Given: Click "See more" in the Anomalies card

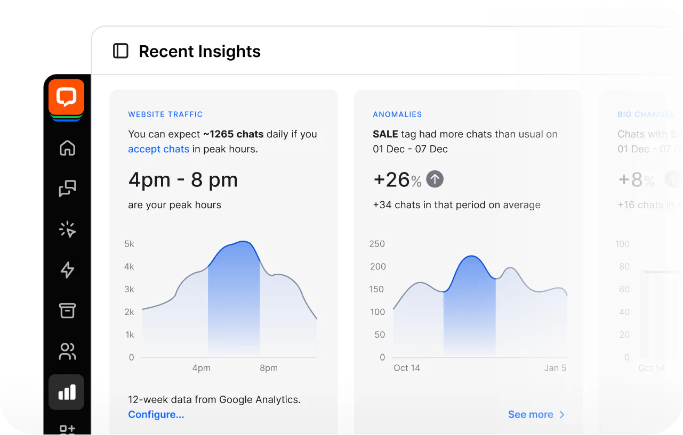Looking at the screenshot, I should pyautogui.click(x=531, y=414).
